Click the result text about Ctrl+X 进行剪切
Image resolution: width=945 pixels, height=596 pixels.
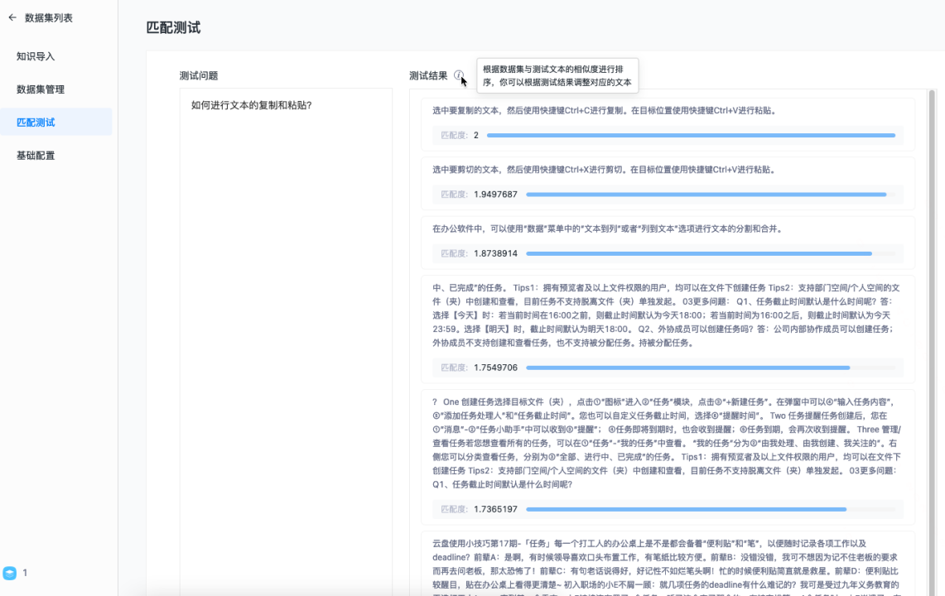(x=605, y=170)
